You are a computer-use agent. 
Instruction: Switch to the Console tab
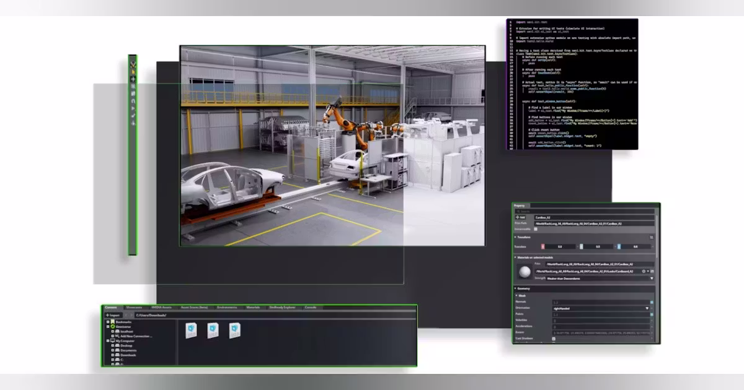[311, 307]
